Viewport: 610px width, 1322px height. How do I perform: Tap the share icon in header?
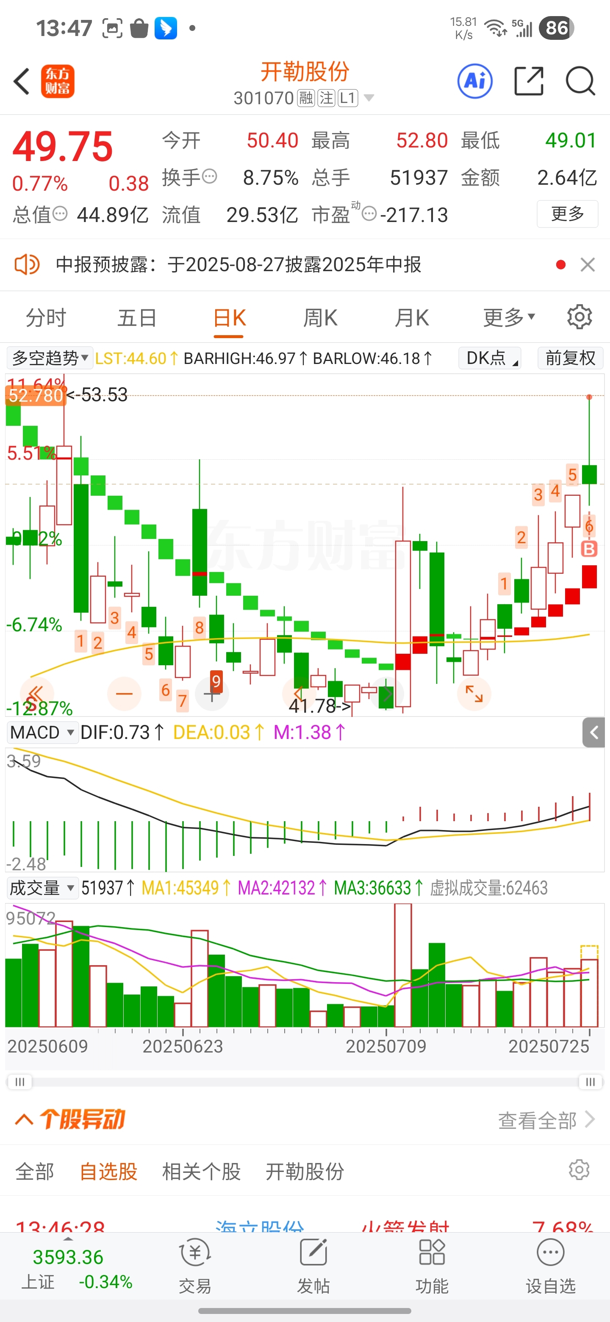point(529,81)
